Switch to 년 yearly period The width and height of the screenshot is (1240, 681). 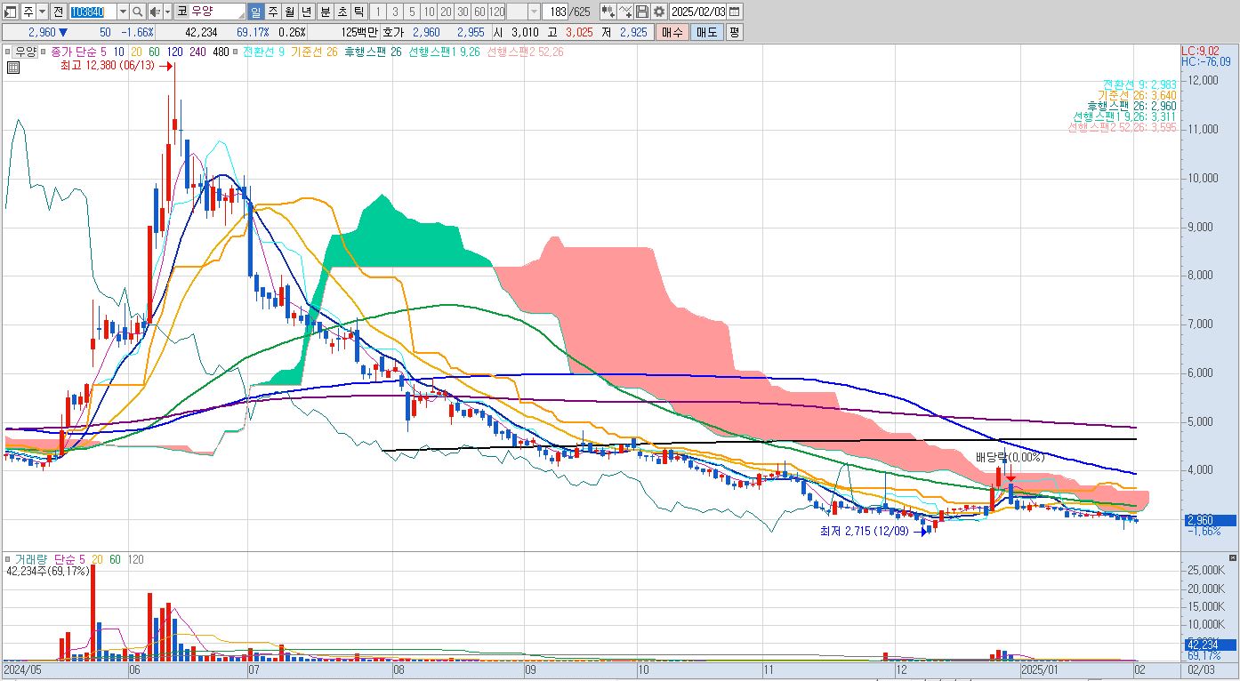point(306,12)
